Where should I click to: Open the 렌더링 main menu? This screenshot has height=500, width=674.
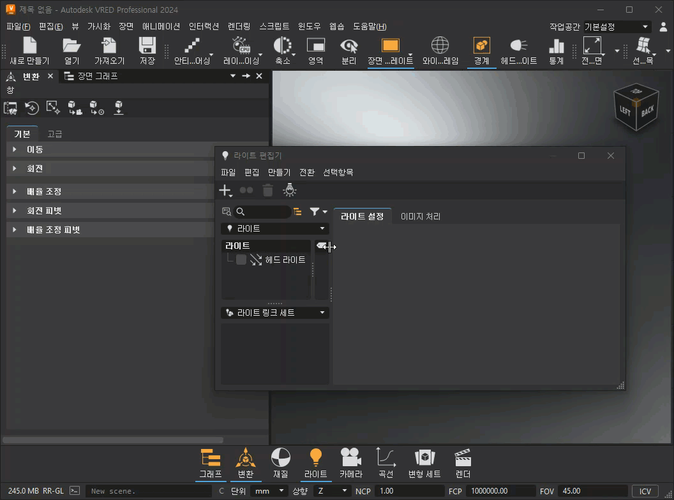[239, 27]
